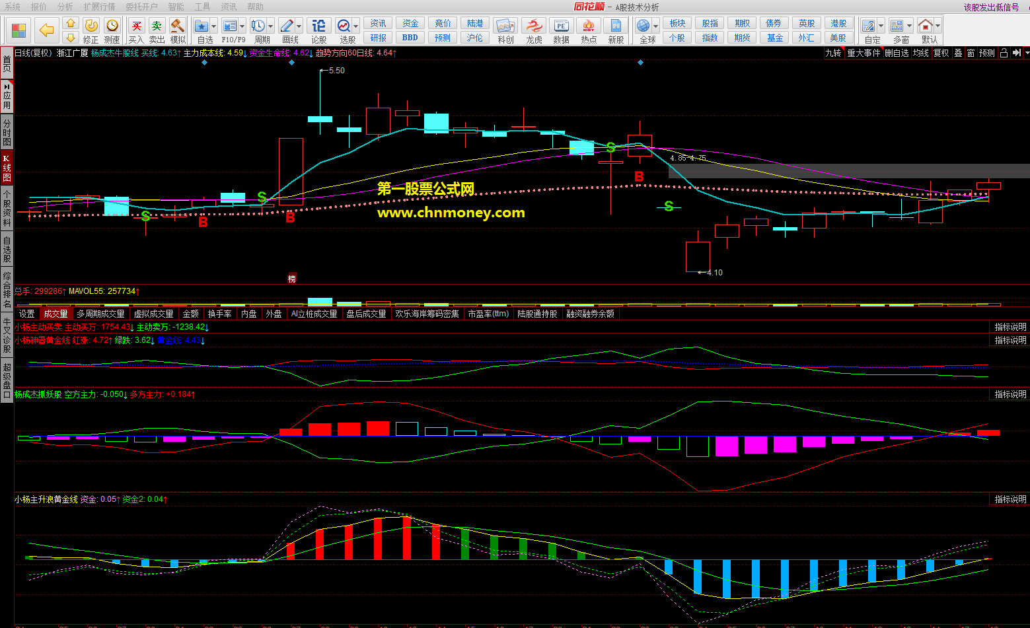
Task: Click the yellow up arrow icon
Action: [71, 24]
